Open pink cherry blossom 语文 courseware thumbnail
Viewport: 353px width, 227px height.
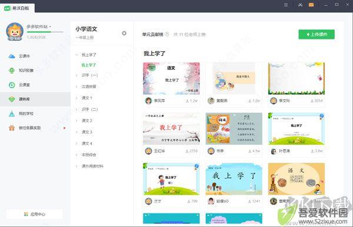pos(171,78)
